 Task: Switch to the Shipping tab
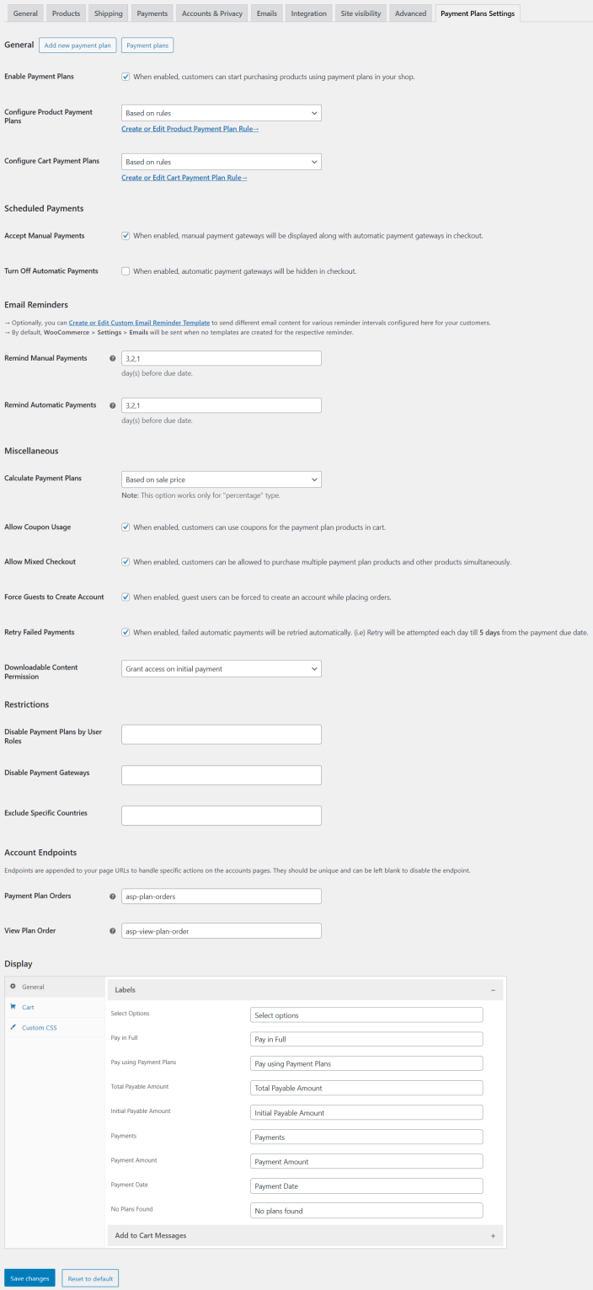(x=108, y=13)
